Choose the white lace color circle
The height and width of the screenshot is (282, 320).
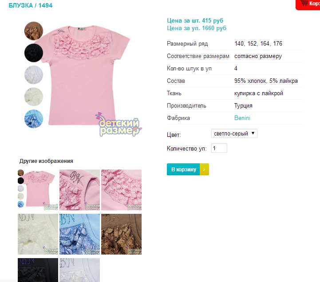pyautogui.click(x=34, y=75)
